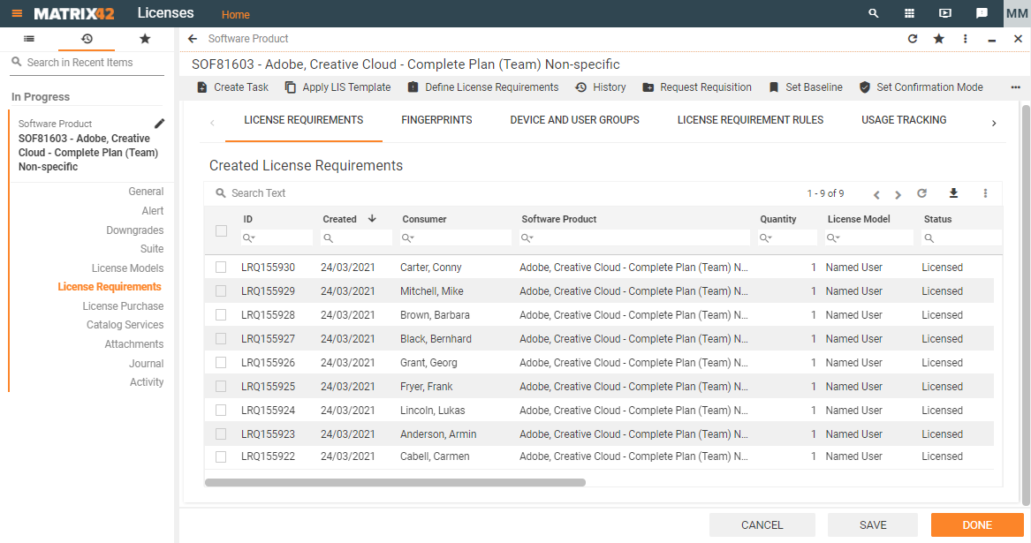The width and height of the screenshot is (1031, 543).
Task: Select row LRQ155928 checkbox
Action: [221, 315]
